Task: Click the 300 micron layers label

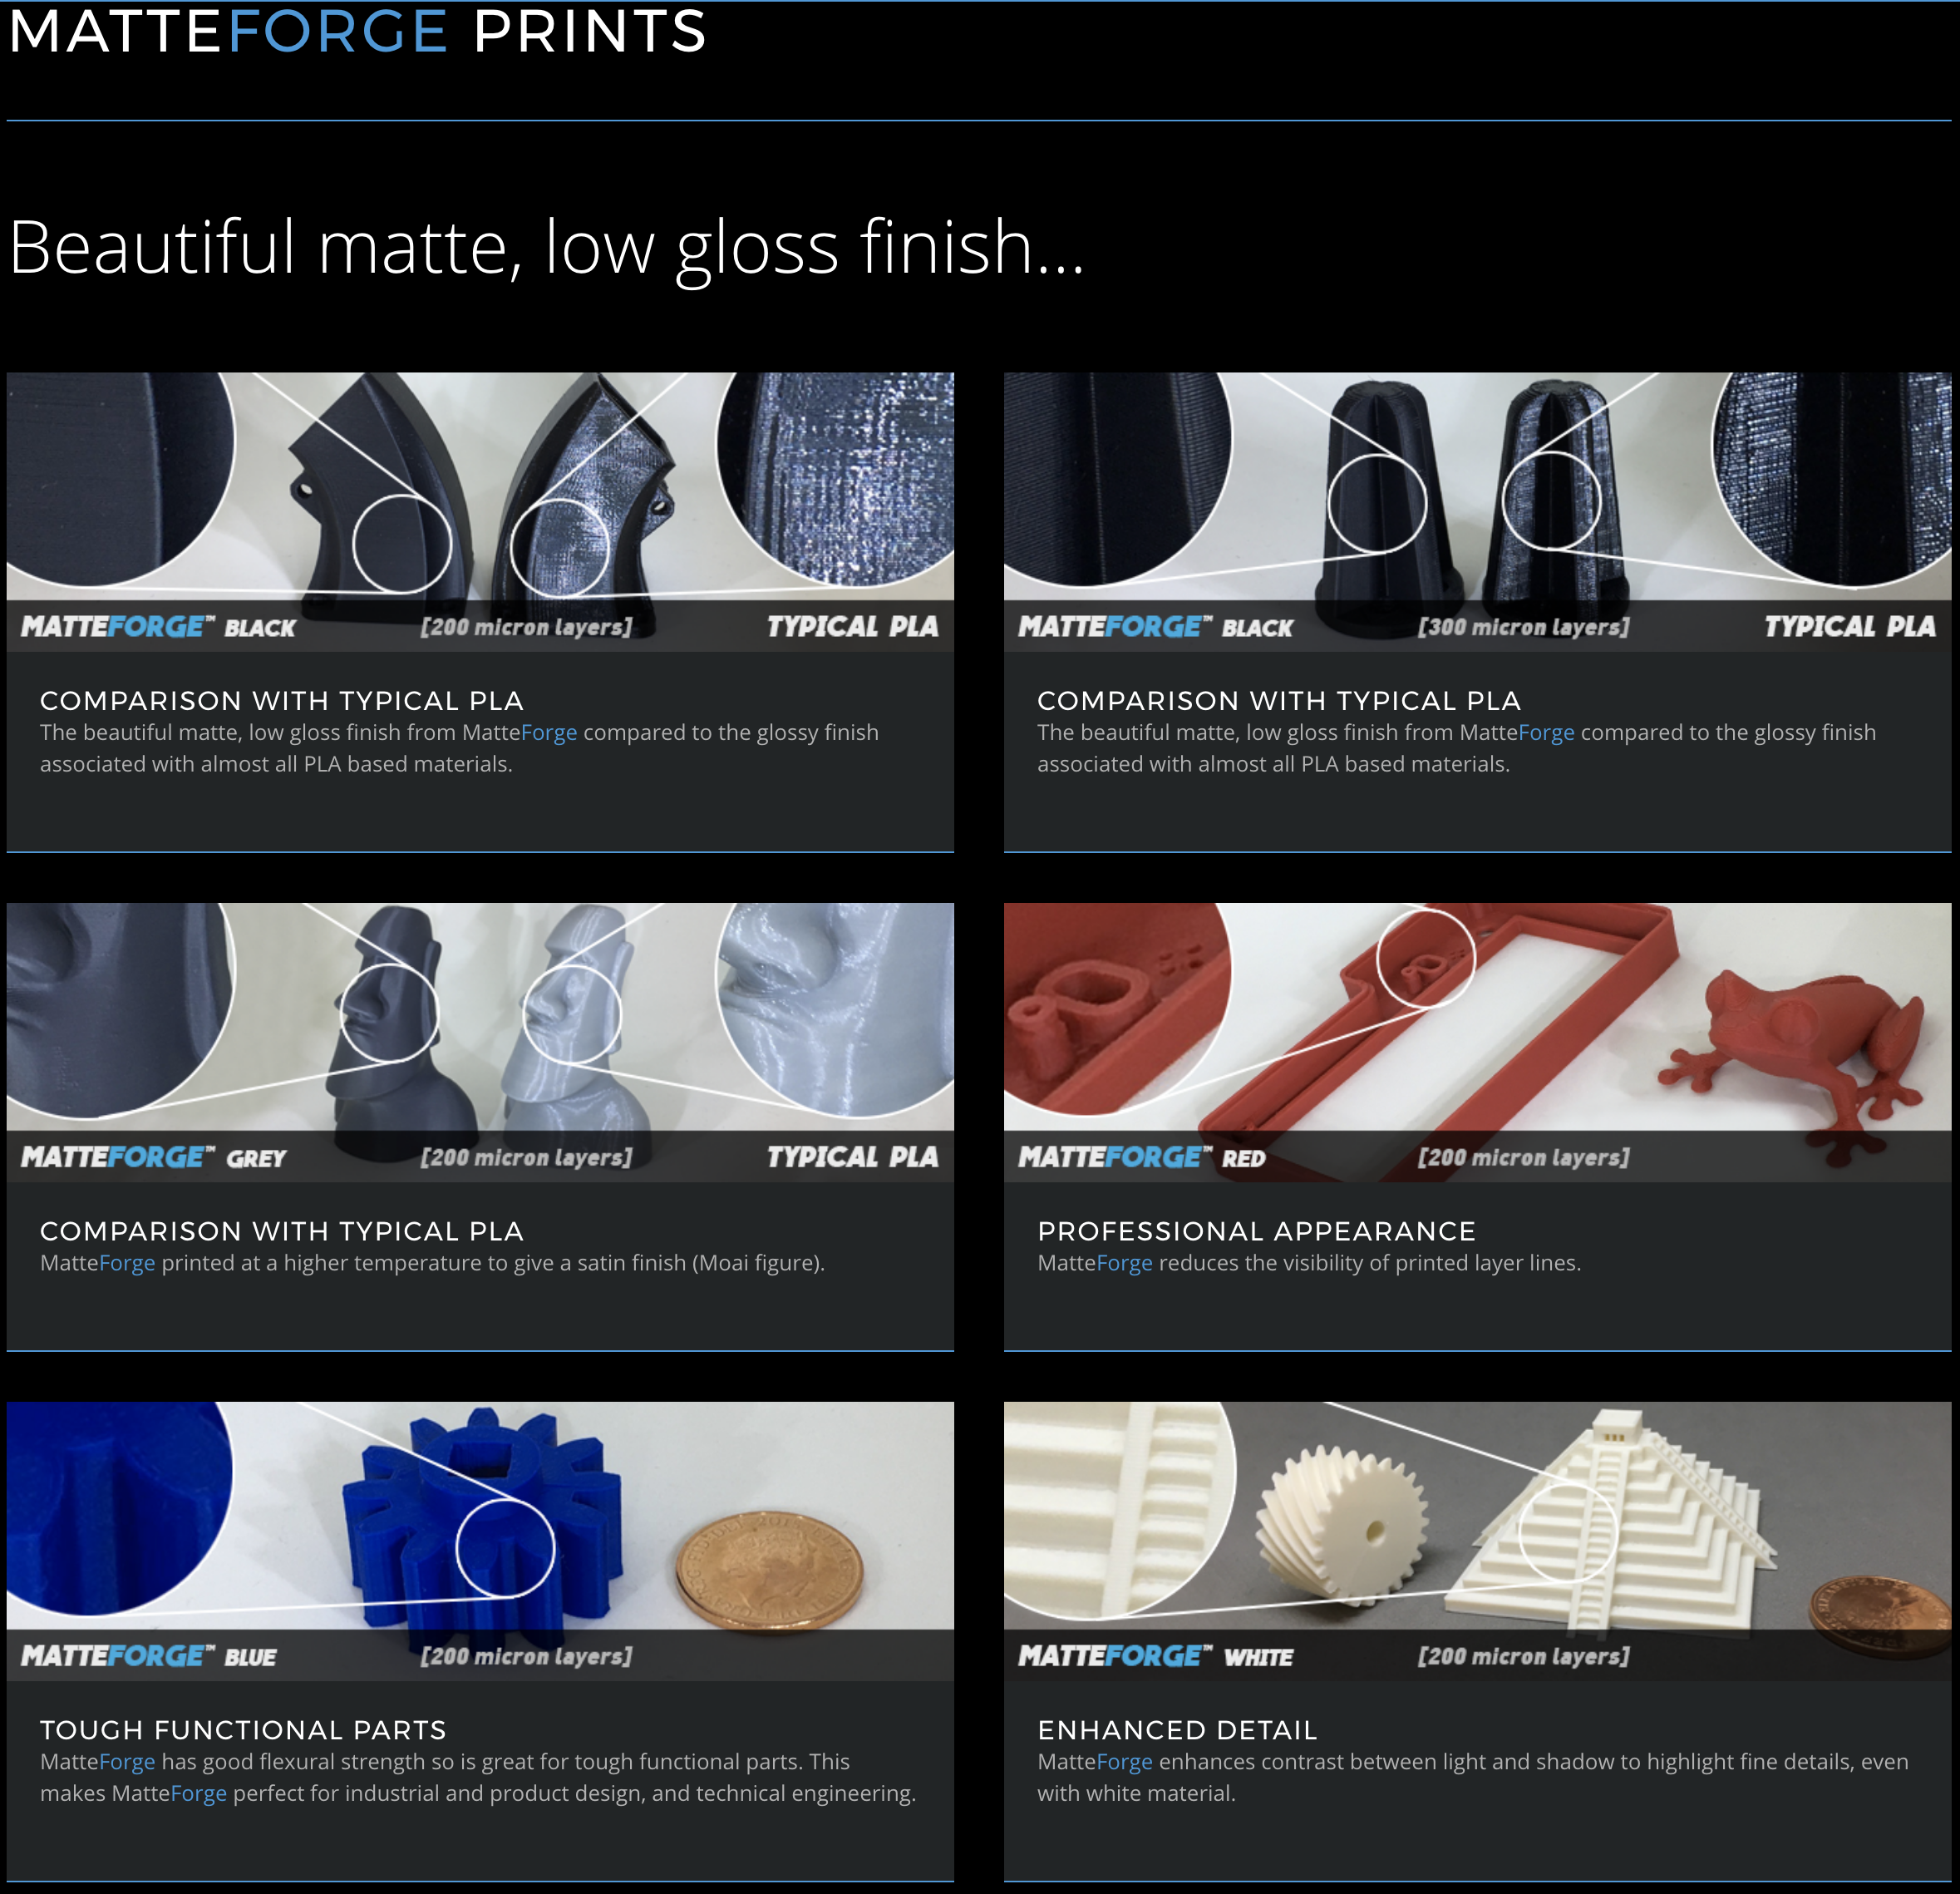Action: pos(1523,628)
